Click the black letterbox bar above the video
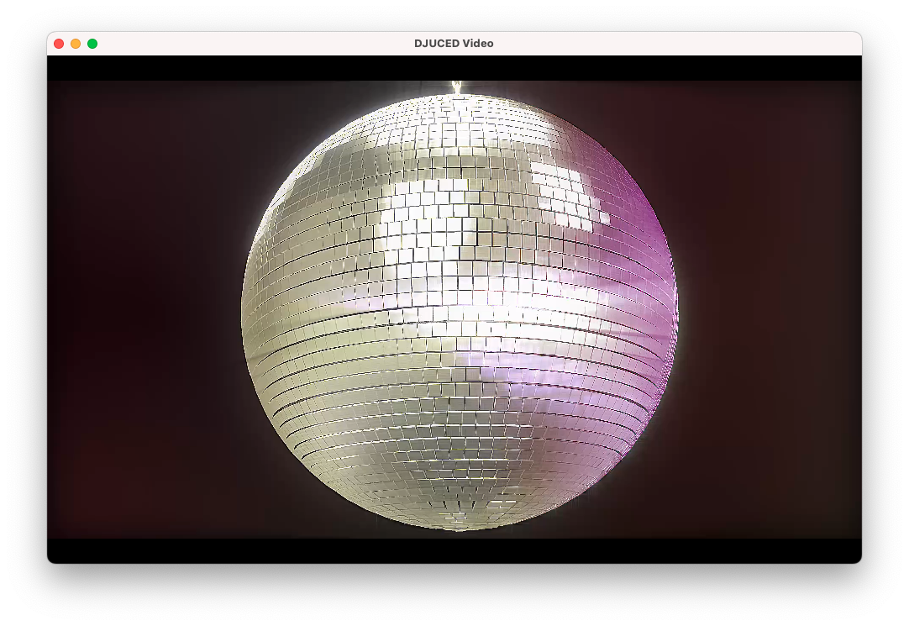909x626 pixels. coord(454,68)
